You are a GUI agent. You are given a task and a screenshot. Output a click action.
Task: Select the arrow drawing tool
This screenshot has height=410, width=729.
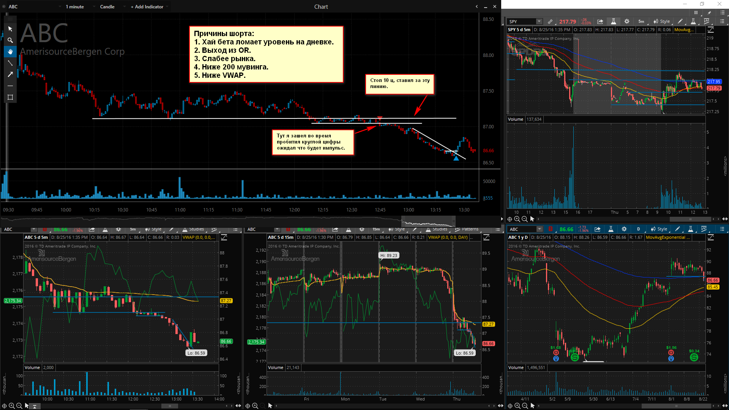pos(10,74)
